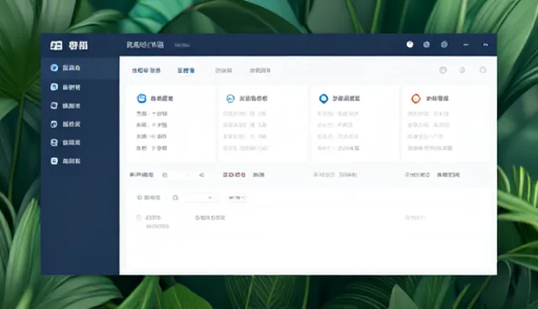Click the red text link in the filter row
The width and height of the screenshot is (538, 309).
[234, 175]
